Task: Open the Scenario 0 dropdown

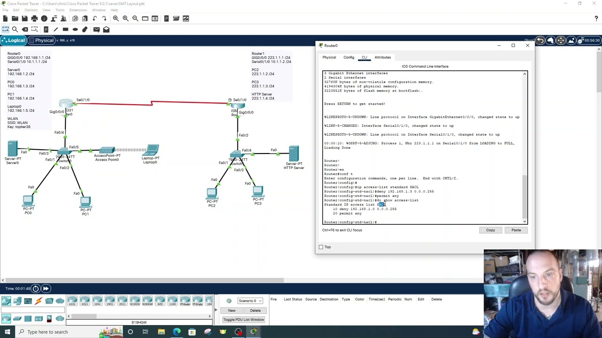Action: (x=250, y=300)
